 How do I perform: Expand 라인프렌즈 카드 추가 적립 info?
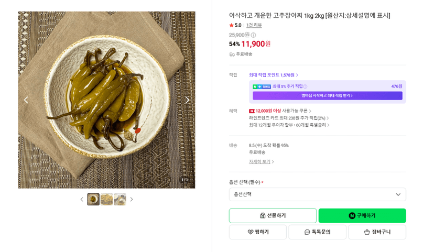tap(289, 118)
